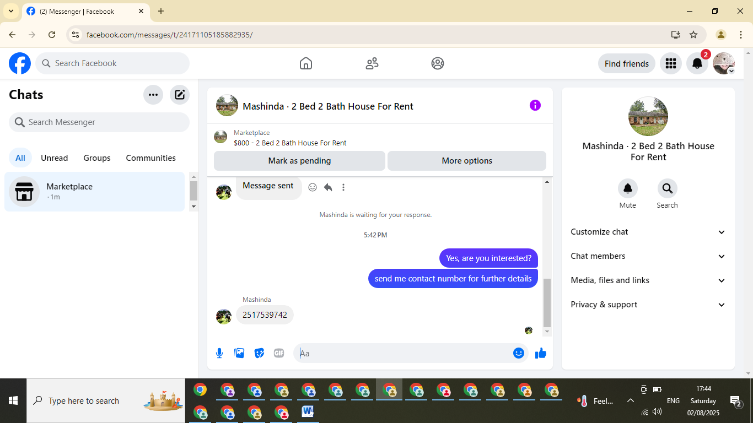Click 'Yes, are you interested?' message bubble
Viewport: 753px width, 423px height.
tap(488, 258)
